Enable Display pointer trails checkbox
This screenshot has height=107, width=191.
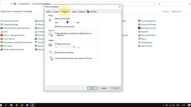(x=56, y=44)
